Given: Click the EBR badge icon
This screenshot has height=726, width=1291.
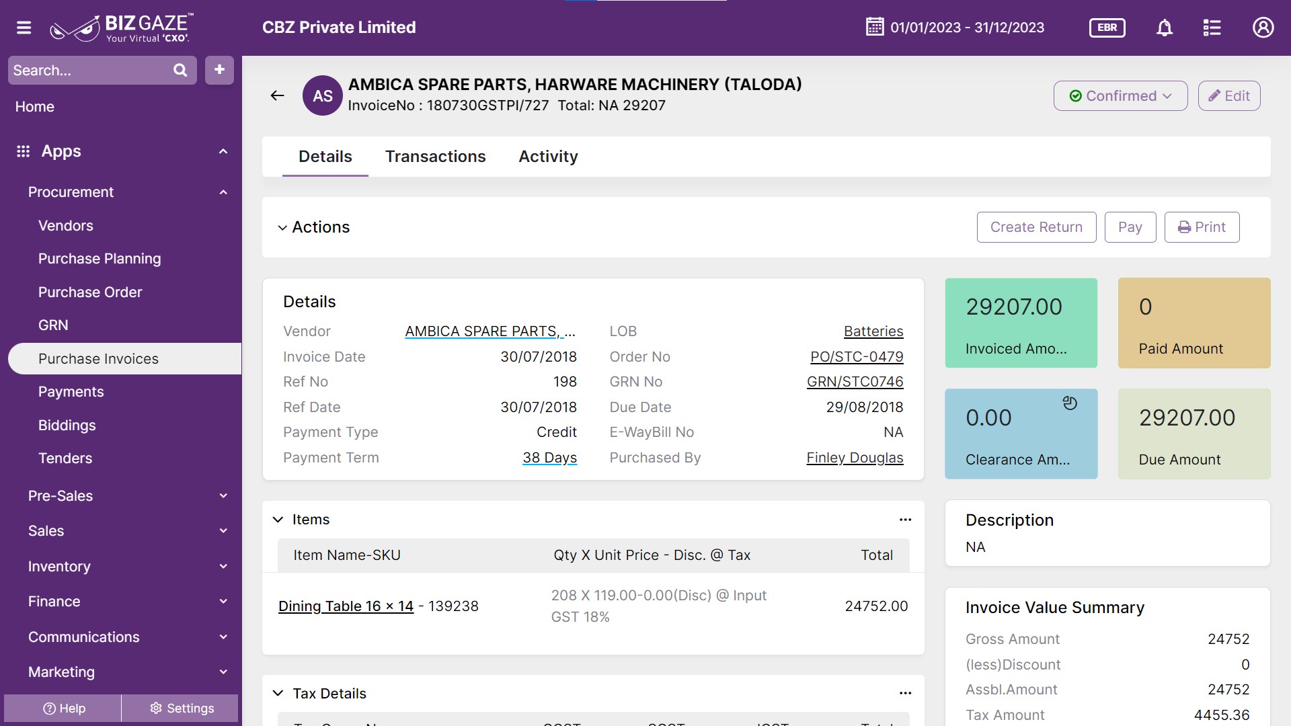Looking at the screenshot, I should 1107,28.
